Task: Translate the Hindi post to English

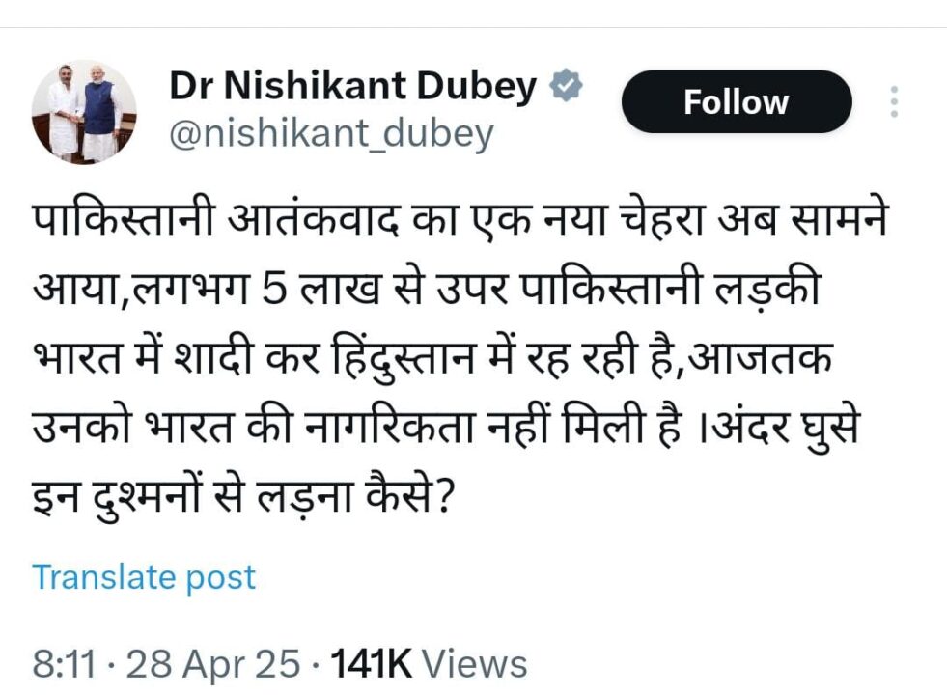Action: point(144,577)
